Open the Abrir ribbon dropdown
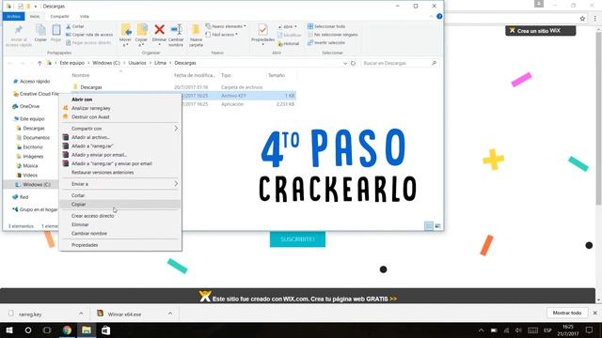Viewport: 602px width, 338px height. pyautogui.click(x=288, y=27)
